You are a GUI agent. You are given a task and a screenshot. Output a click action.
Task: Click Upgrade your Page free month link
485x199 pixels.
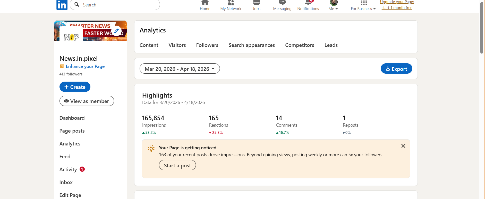click(397, 5)
